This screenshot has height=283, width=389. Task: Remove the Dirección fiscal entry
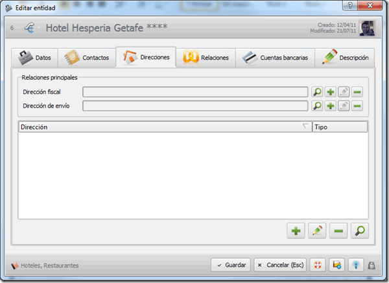[x=357, y=92]
